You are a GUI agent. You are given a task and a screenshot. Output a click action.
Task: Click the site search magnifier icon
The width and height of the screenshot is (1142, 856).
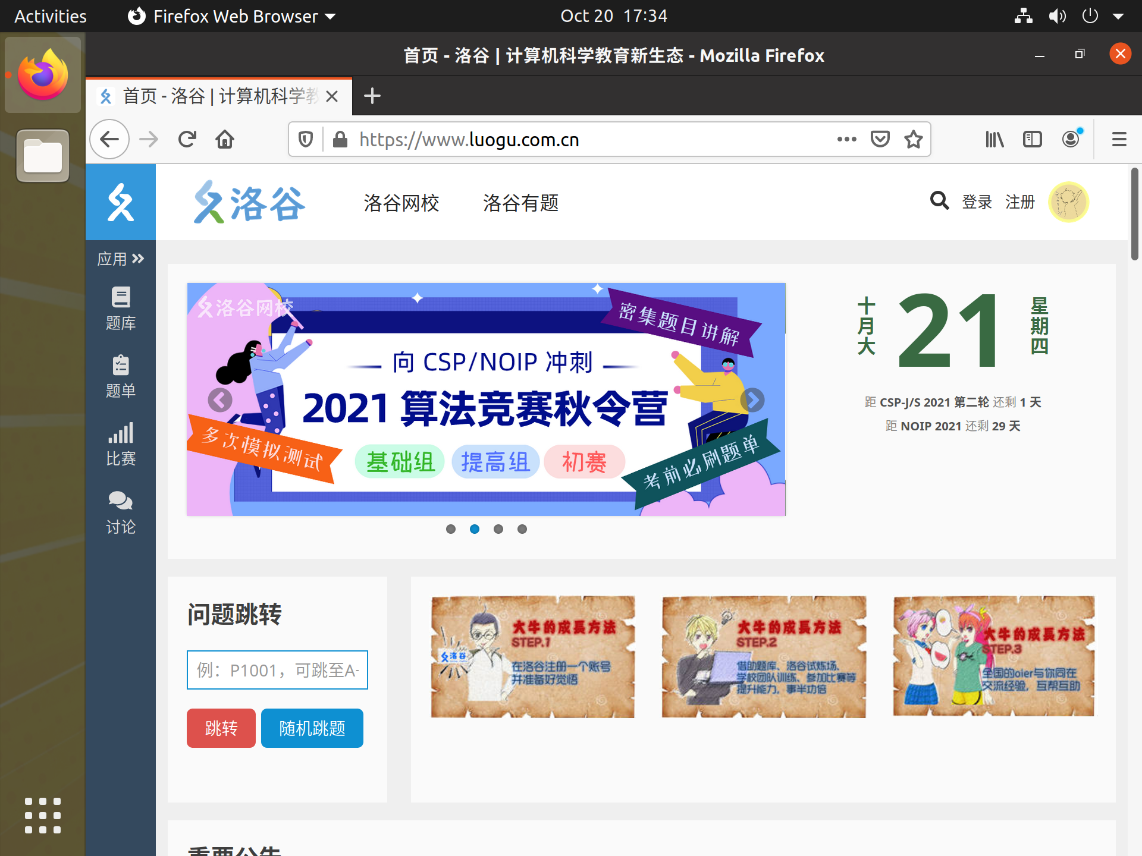pos(939,201)
